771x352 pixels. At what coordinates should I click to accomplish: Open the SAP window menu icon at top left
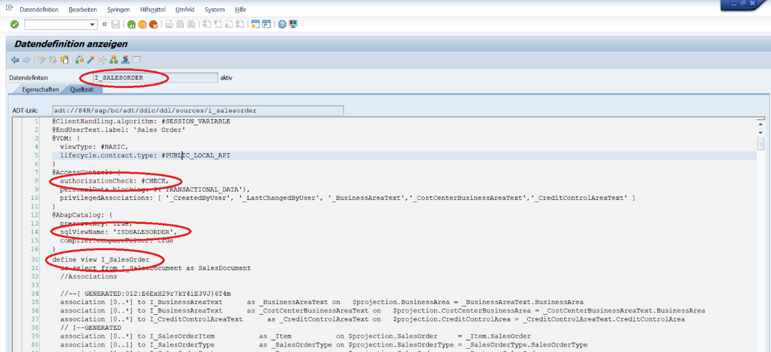9,8
